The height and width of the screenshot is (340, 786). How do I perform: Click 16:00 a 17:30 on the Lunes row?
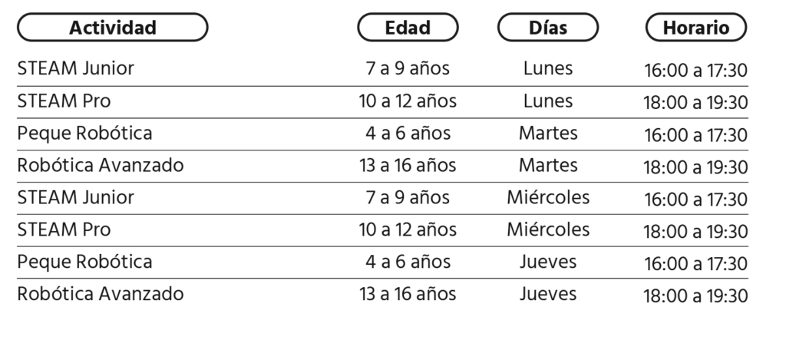click(x=695, y=70)
